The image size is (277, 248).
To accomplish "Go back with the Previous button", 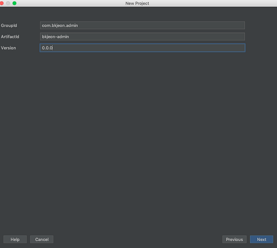I will click(x=234, y=240).
